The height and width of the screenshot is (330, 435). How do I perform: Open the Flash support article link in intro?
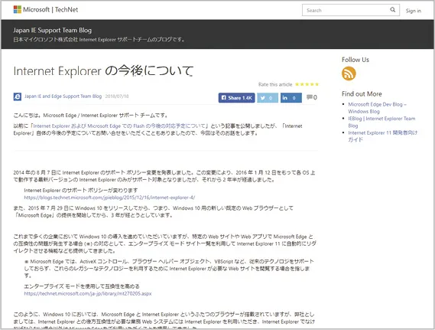pyautogui.click(x=119, y=126)
